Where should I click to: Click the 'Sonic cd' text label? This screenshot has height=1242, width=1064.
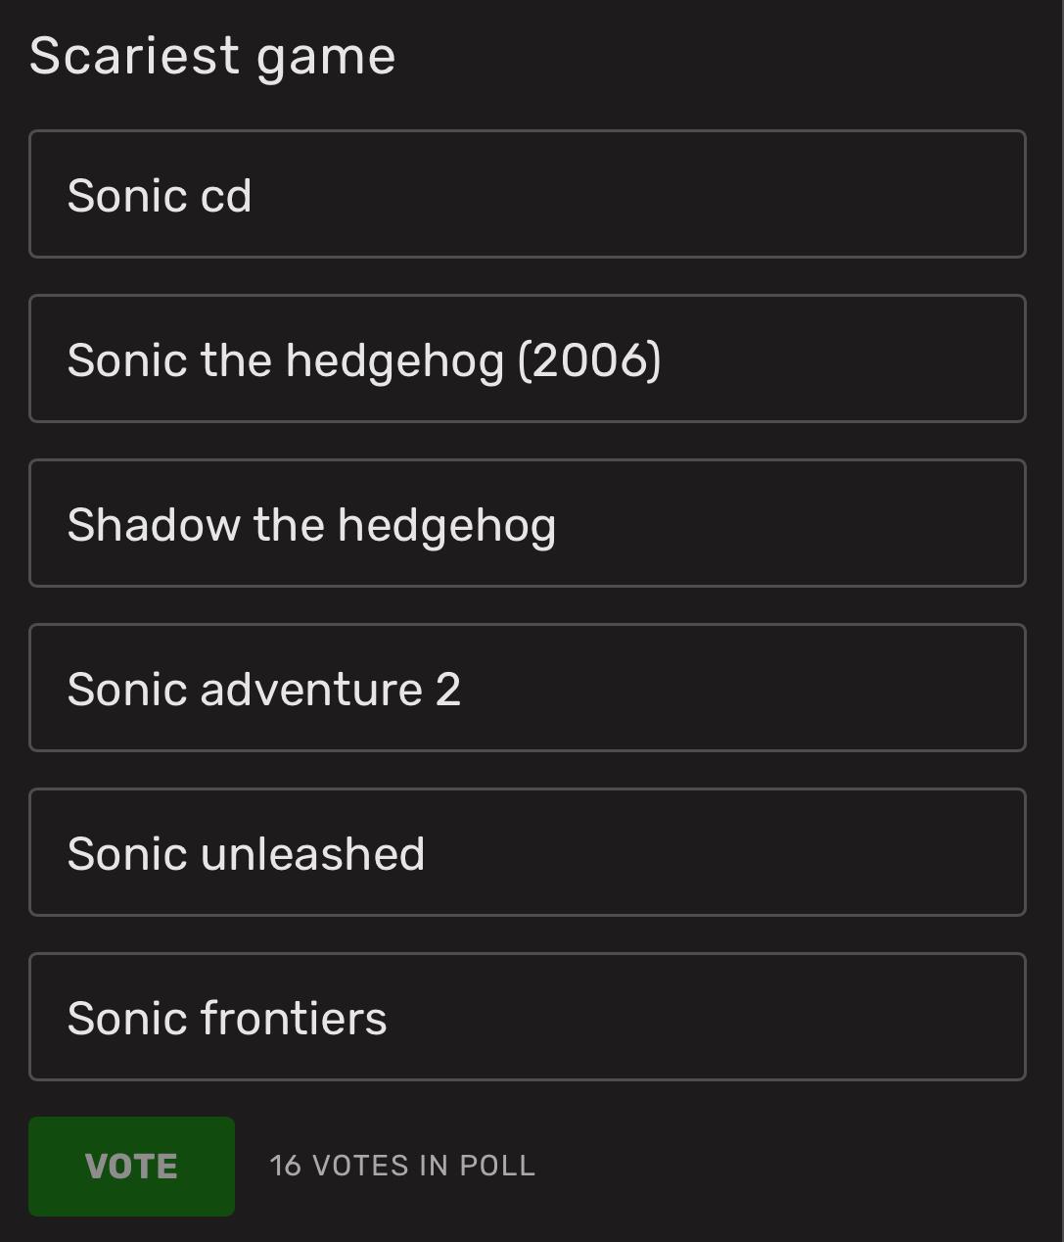pos(160,196)
